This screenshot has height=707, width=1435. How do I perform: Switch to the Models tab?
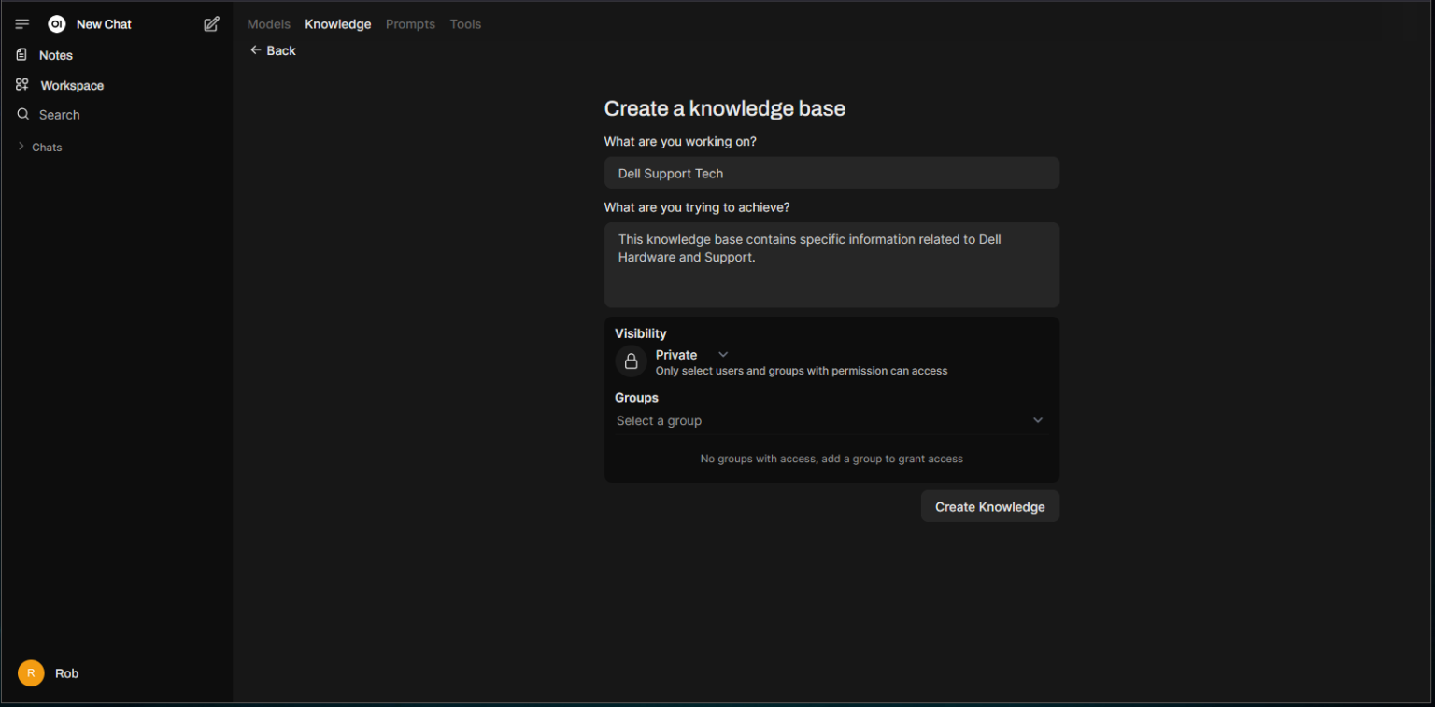pos(268,24)
